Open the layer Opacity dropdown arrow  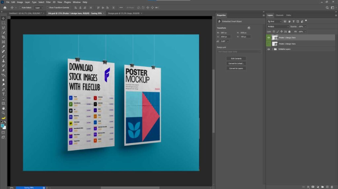305,26
